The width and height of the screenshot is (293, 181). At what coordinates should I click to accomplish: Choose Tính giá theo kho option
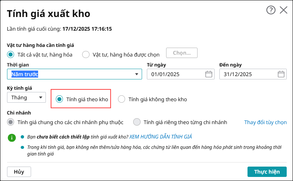(x=59, y=99)
